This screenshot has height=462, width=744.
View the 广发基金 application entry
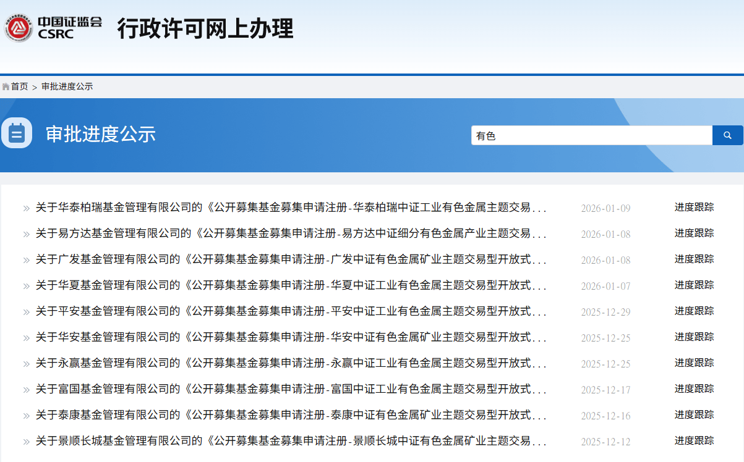[x=291, y=259]
